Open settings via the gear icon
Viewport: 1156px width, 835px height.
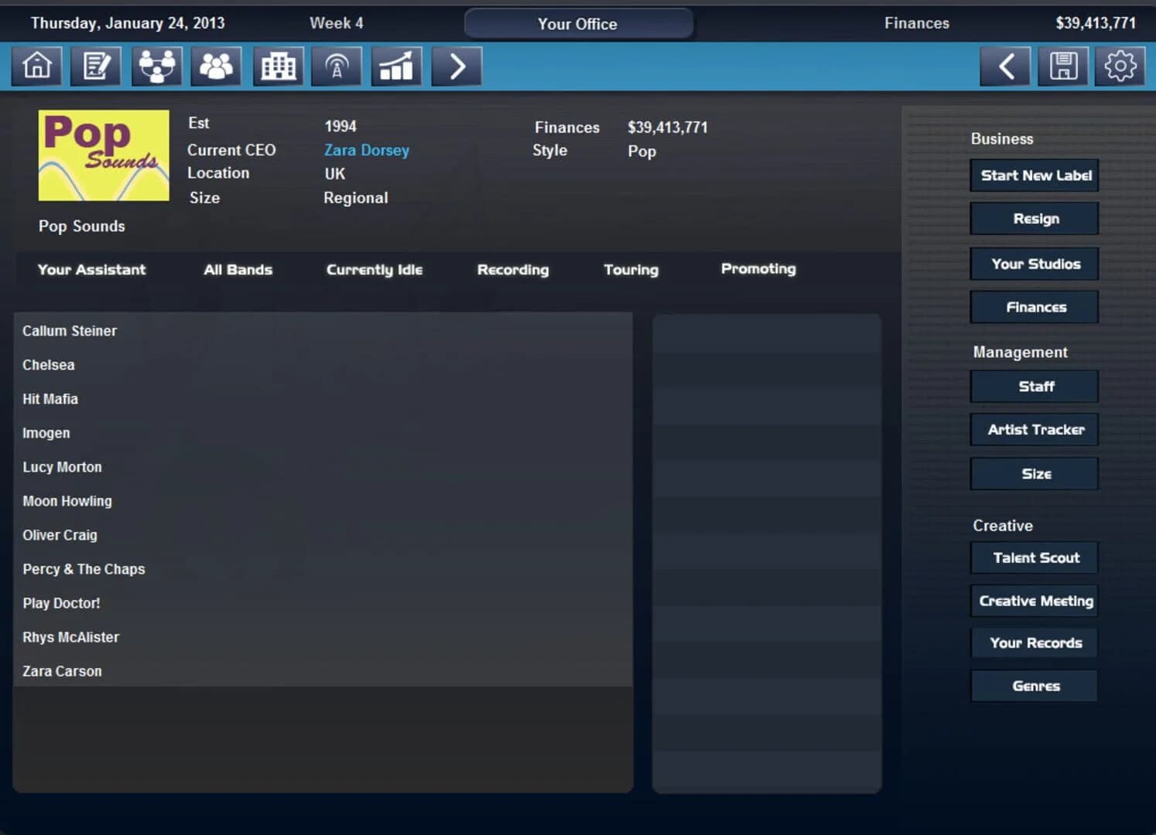click(x=1119, y=66)
